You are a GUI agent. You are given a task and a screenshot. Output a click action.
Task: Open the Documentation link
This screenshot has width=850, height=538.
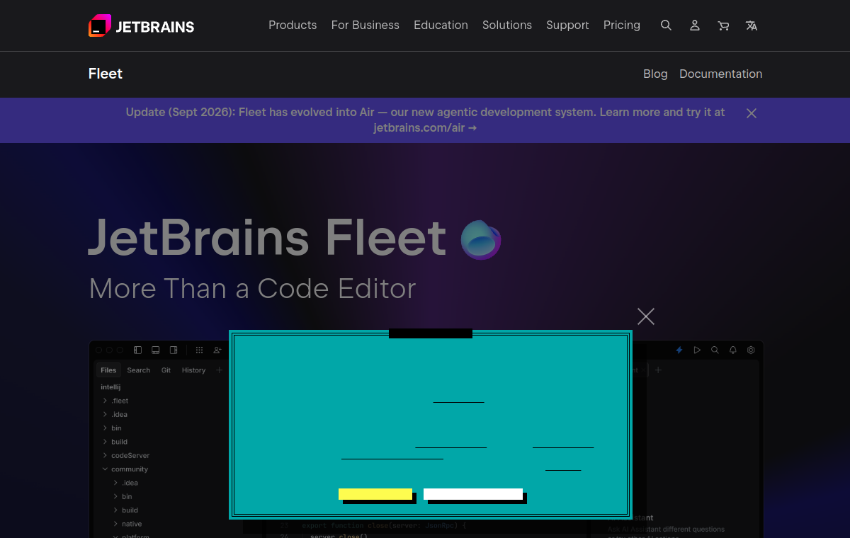click(x=721, y=74)
